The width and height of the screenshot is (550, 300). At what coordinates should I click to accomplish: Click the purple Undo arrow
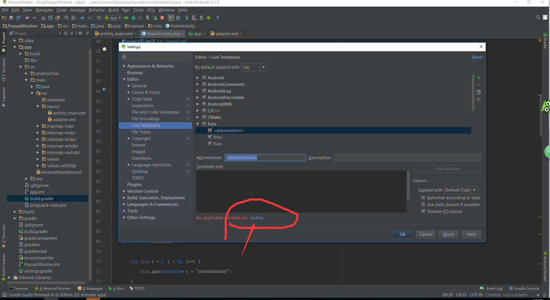(27, 18)
